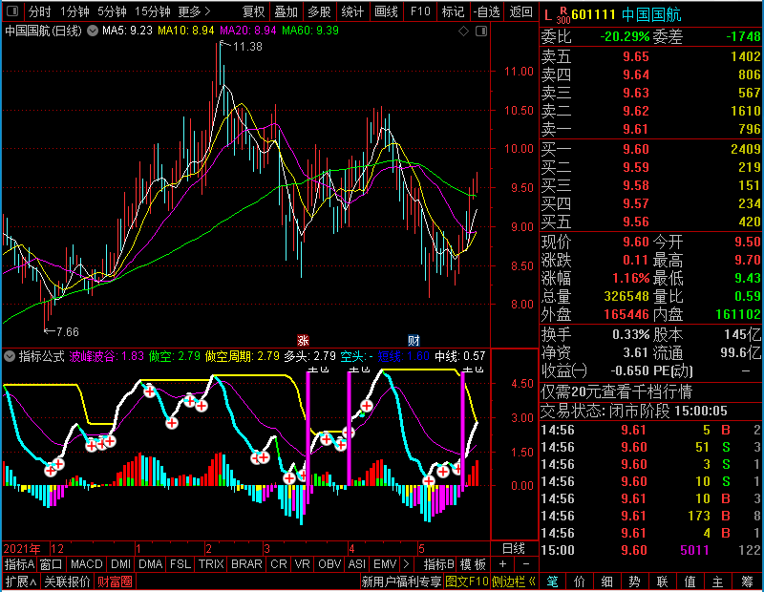Screen dimensions: 764x592
Task: Click the R300 margin badge icon
Action: coord(563,15)
